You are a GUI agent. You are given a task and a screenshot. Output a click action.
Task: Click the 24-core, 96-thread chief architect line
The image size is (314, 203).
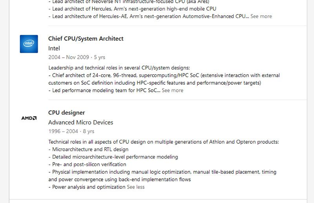[x=164, y=79]
